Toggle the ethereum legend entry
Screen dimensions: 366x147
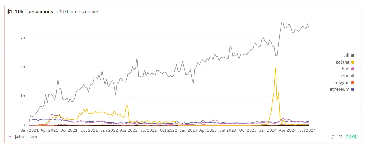click(342, 89)
